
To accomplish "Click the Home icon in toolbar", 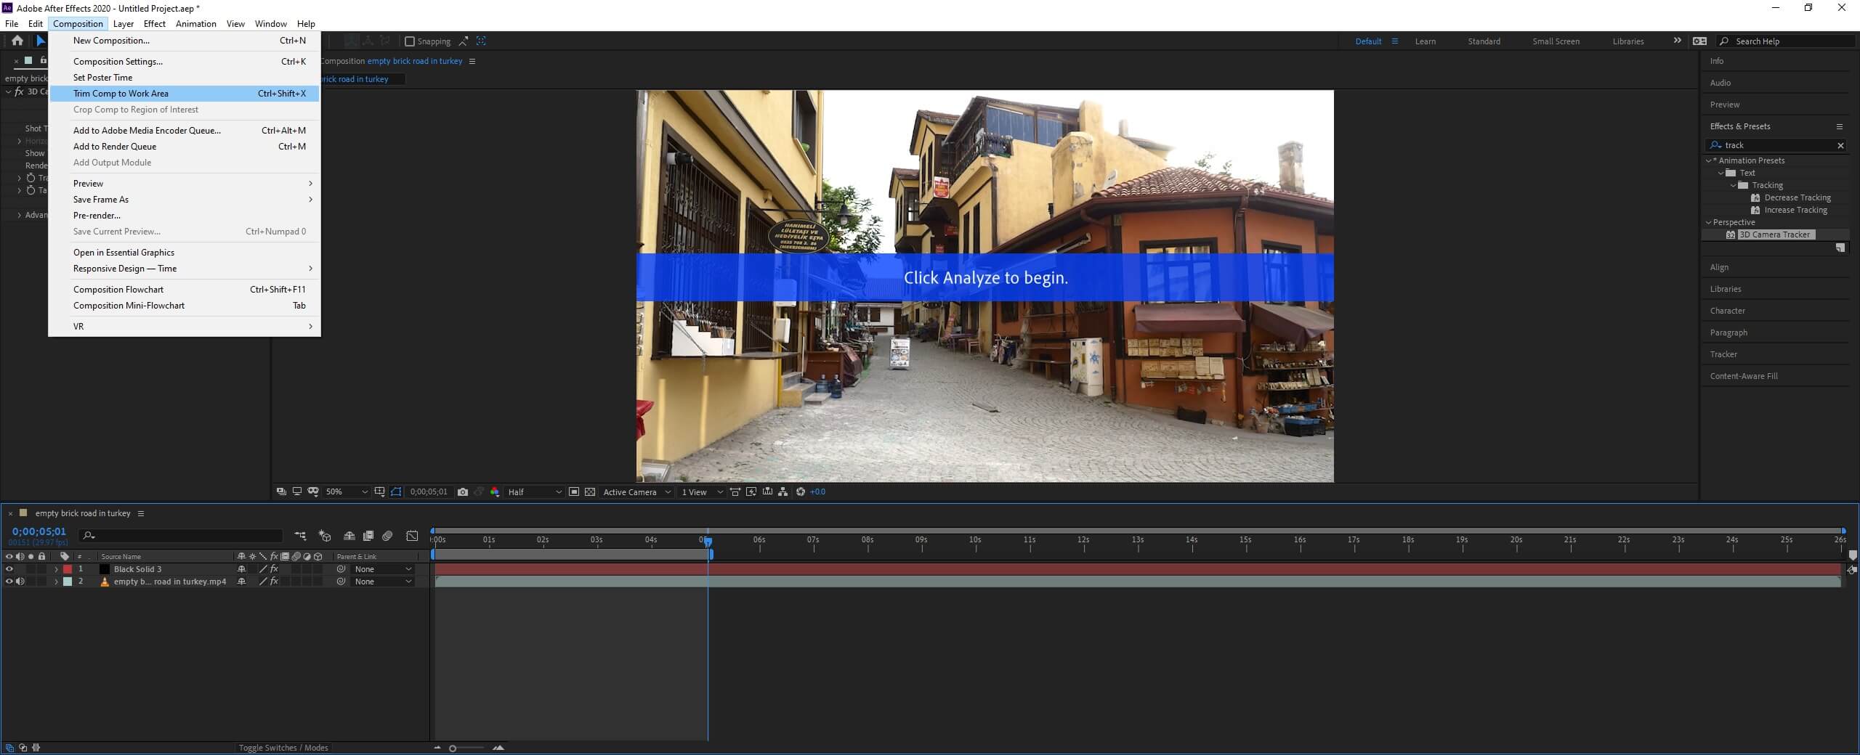I will tap(17, 41).
